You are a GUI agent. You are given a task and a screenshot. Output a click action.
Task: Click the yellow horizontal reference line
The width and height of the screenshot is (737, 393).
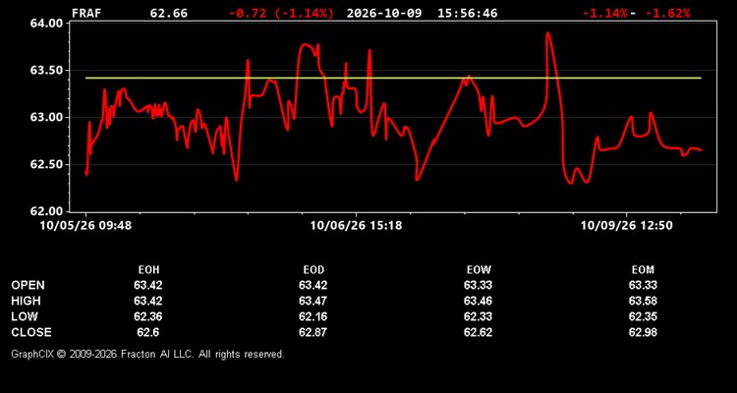pyautogui.click(x=393, y=78)
